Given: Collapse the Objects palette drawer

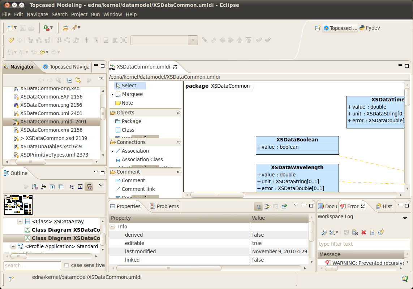Looking at the screenshot, I should click(x=145, y=113).
